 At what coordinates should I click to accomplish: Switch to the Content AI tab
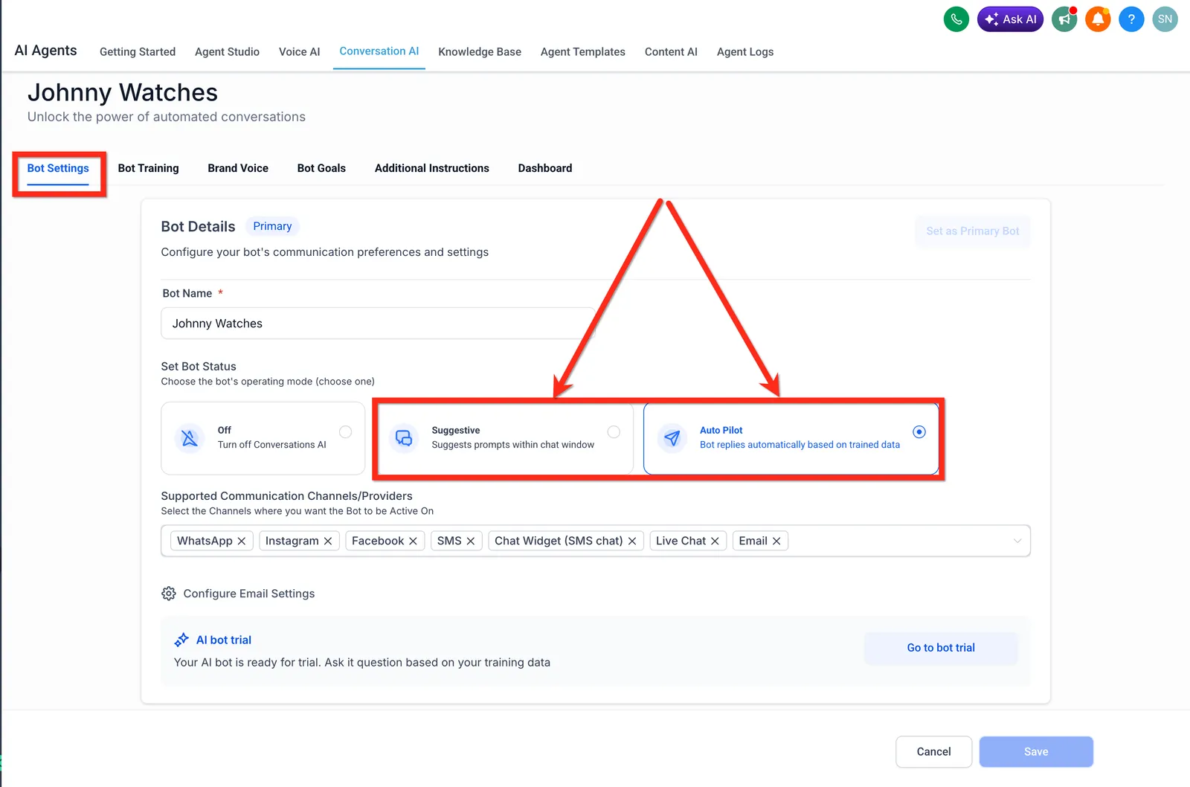coord(671,51)
